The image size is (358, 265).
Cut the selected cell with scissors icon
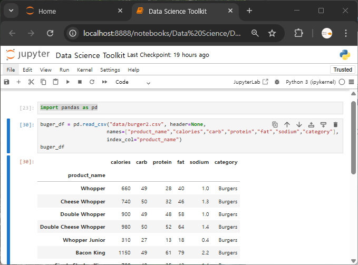(x=31, y=82)
